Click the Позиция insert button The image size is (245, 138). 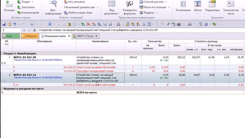[9, 6]
